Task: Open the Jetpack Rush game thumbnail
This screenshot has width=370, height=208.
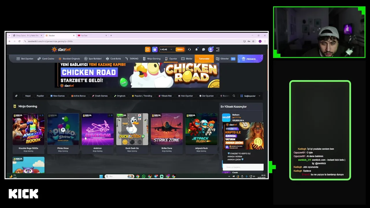Action: (x=201, y=129)
